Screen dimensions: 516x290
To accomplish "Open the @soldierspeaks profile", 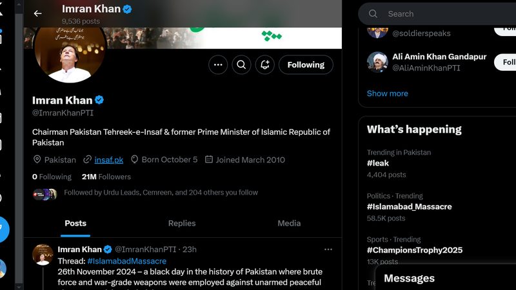I will pyautogui.click(x=421, y=34).
